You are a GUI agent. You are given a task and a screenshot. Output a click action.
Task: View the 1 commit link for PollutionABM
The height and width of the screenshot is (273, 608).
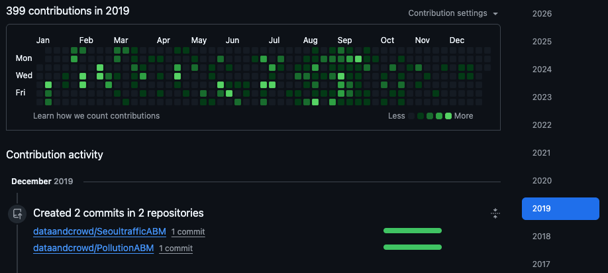176,248
